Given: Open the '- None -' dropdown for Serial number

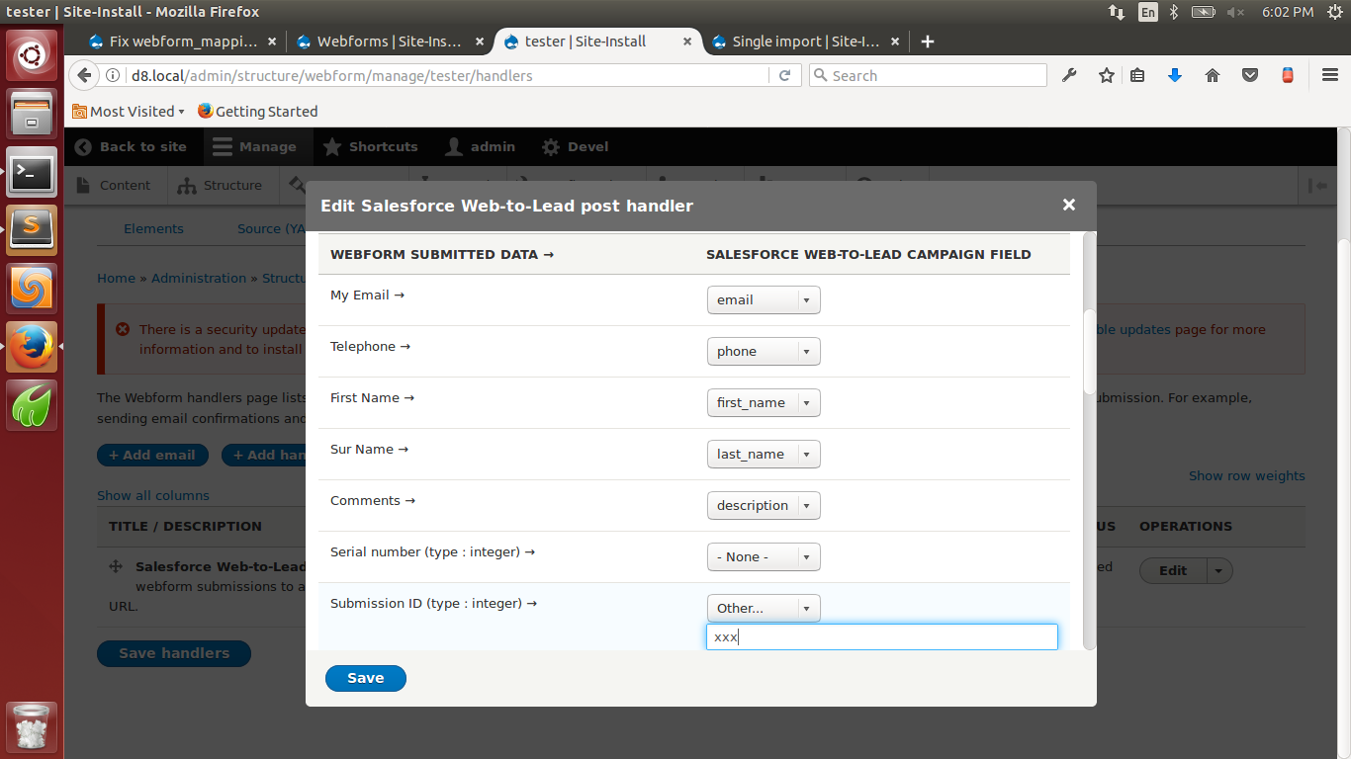Looking at the screenshot, I should pyautogui.click(x=763, y=556).
